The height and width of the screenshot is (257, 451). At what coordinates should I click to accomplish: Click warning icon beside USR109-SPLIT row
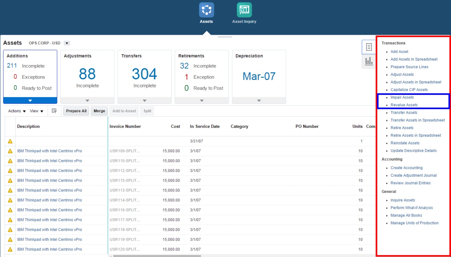click(10, 151)
